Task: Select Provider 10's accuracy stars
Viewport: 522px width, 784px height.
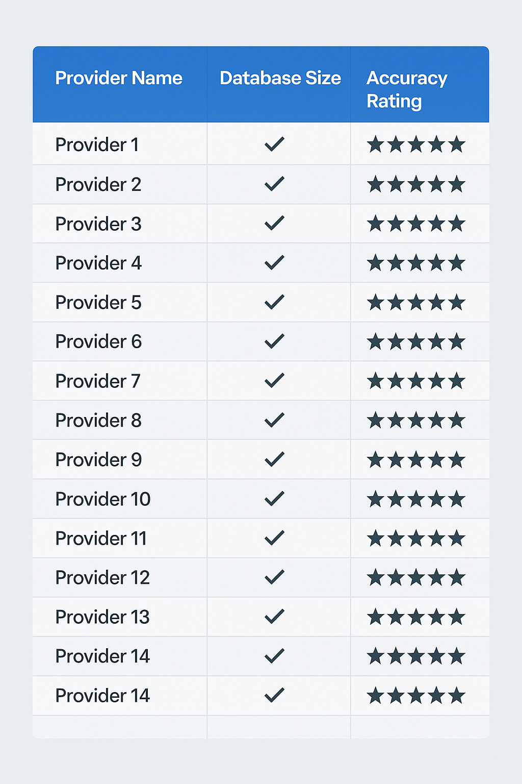Action: click(x=416, y=499)
